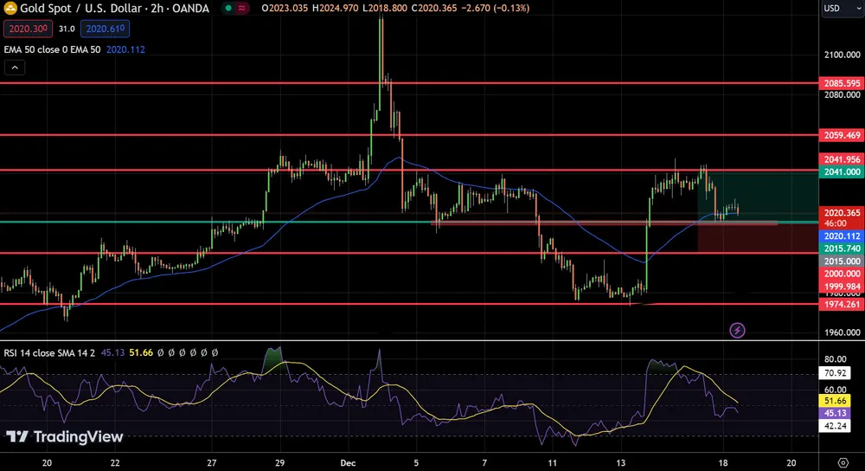Click the Gold Spot symbol logo icon
The width and height of the screenshot is (865, 471).
[10, 8]
